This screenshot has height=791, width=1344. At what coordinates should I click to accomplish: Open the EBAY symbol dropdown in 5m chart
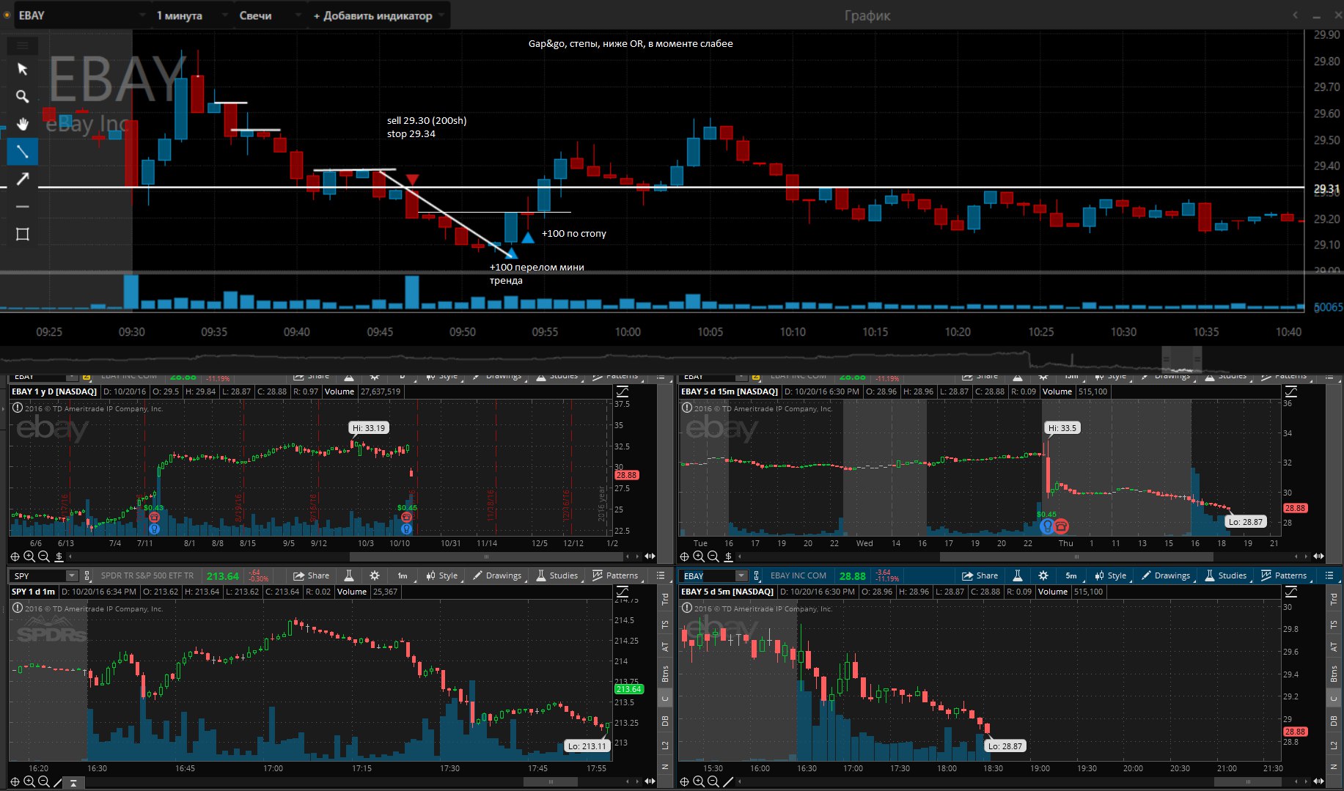pos(741,576)
